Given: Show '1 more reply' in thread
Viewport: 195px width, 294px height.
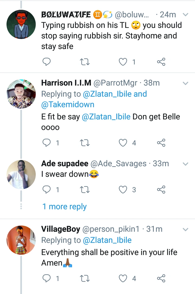Looking at the screenshot, I should click(x=64, y=207).
